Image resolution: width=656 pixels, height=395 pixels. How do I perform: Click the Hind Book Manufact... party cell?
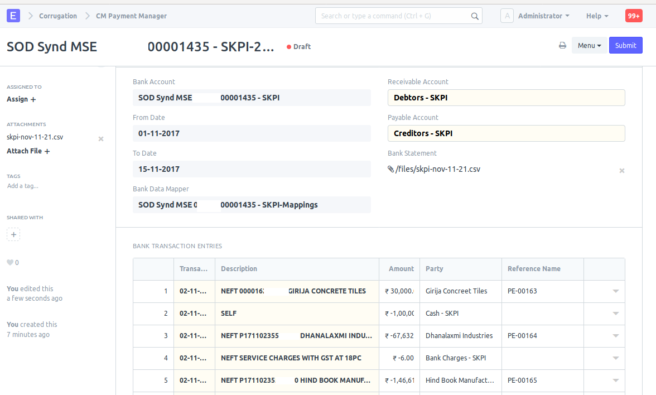click(x=461, y=380)
